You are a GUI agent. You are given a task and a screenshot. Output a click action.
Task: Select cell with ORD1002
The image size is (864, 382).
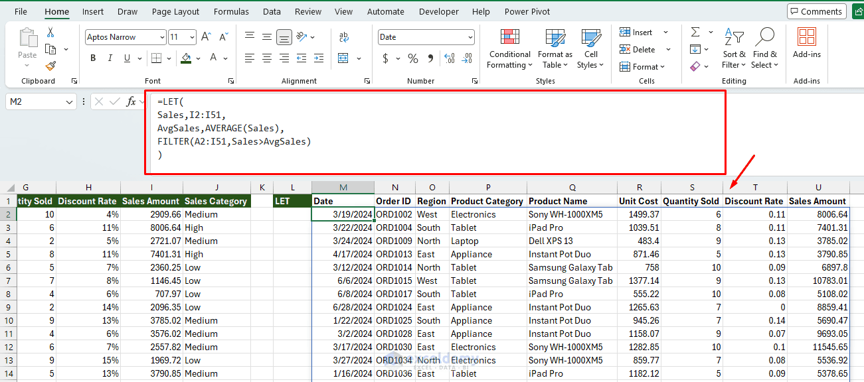(394, 214)
